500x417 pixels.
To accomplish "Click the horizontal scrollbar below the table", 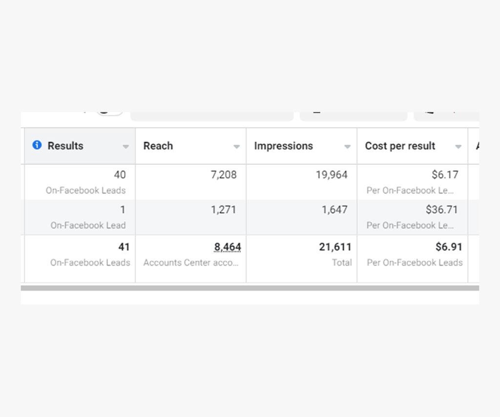I will (250, 288).
